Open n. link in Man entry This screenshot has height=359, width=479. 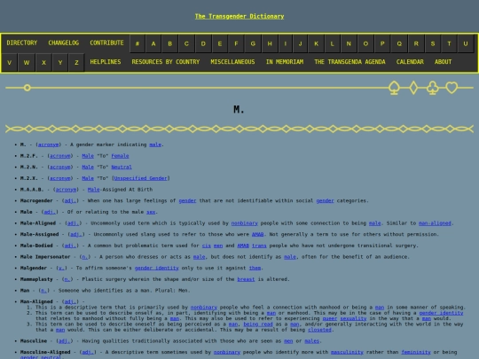(44, 291)
